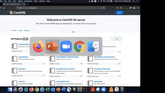Image resolution: width=165 pixels, height=93 pixels.
Task: Open Adobe Acrobat from the Dock
Action: [x=93, y=90]
